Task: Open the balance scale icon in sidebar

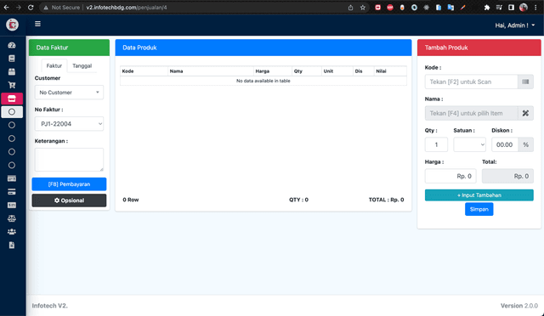Action: tap(12, 218)
